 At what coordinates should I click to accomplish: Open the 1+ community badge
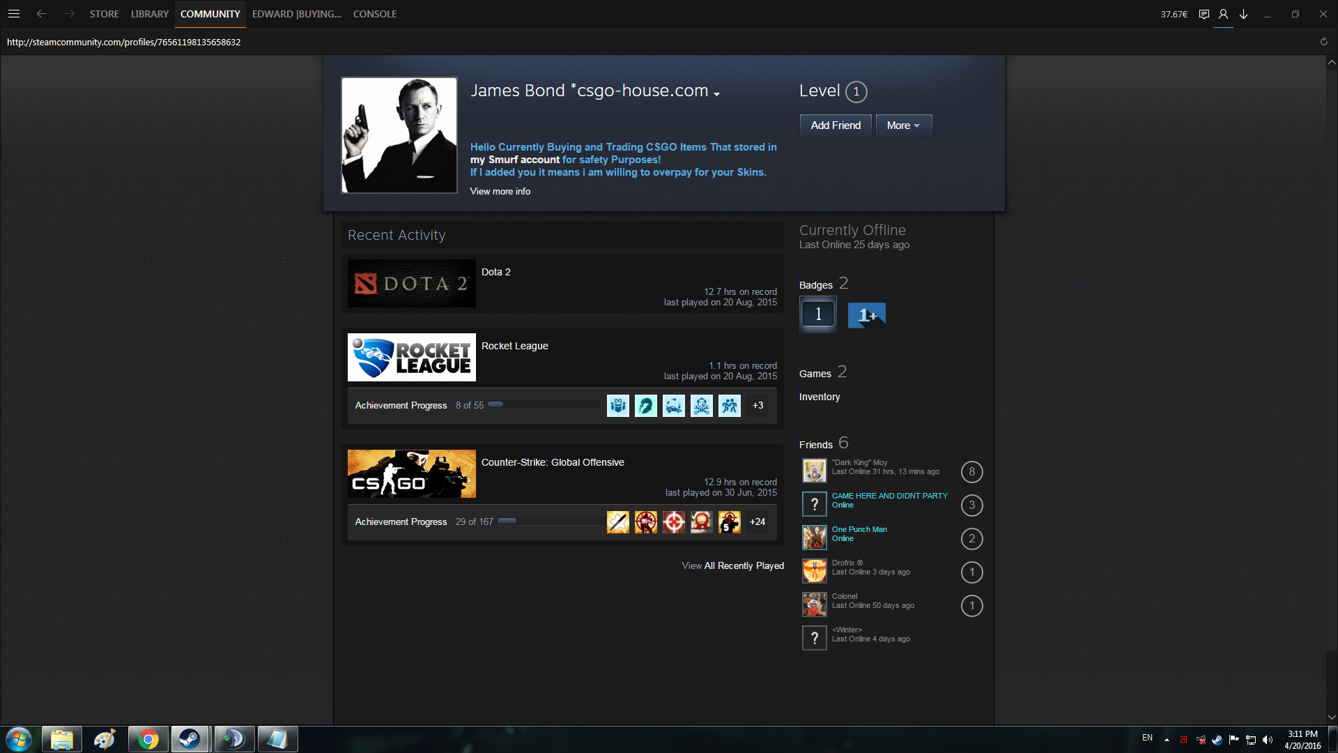[866, 315]
